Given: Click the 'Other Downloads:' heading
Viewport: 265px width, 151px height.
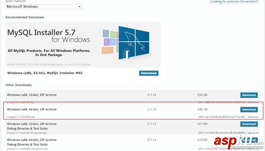Looking at the screenshot, I should tap(19, 85).
